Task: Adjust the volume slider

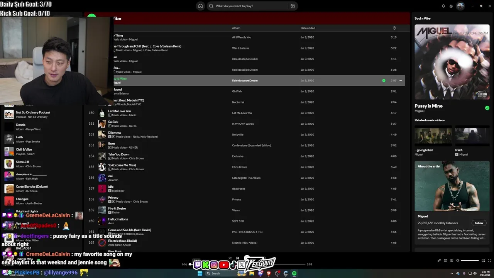Action: point(470,261)
